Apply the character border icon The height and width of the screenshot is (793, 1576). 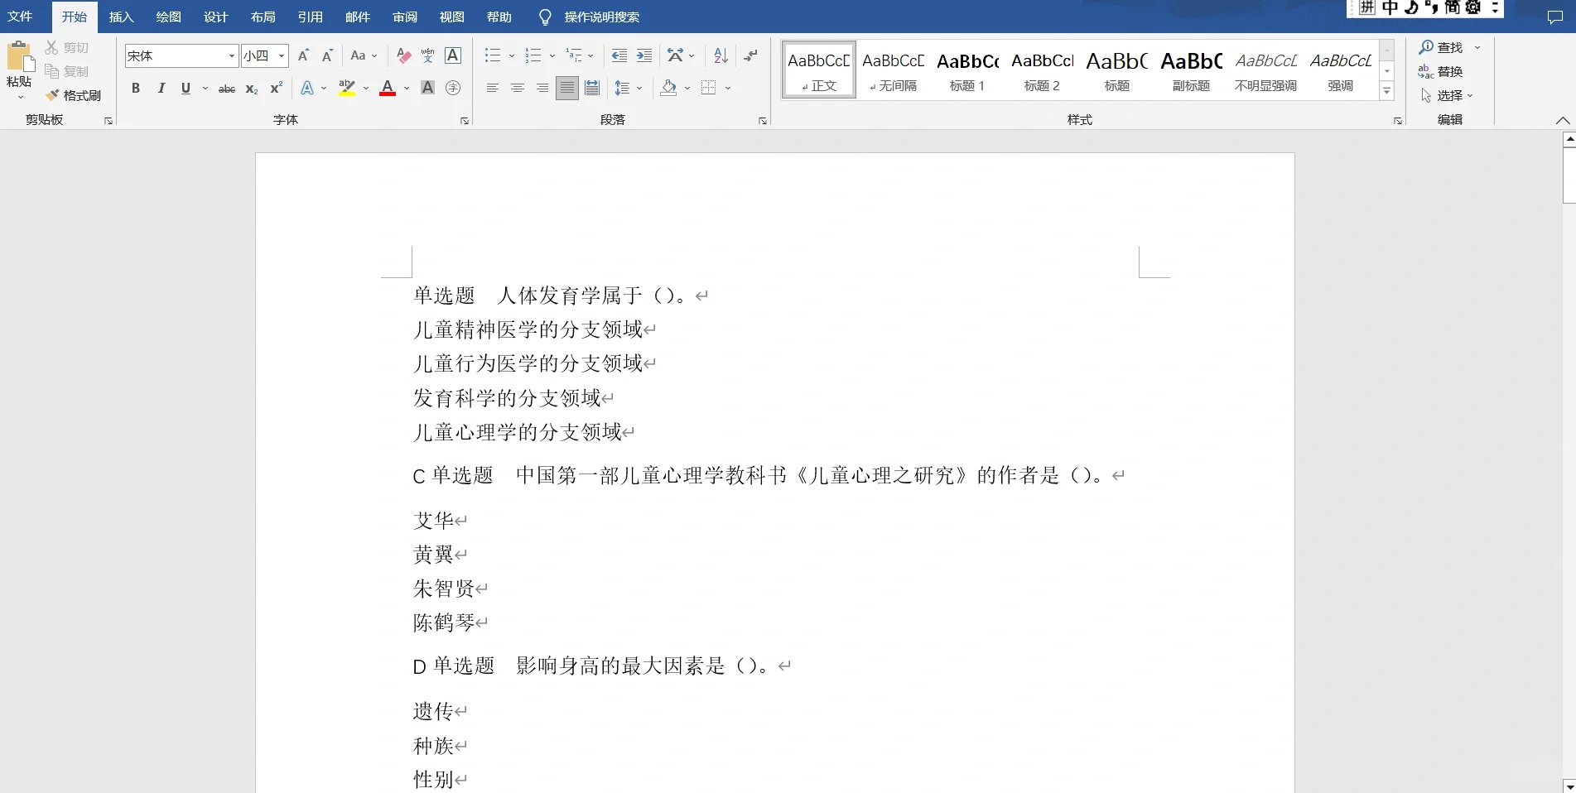point(453,55)
